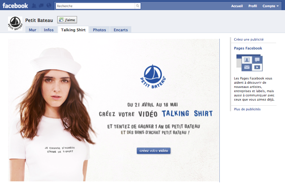The height and width of the screenshot is (186, 285).
Task: Open the Profil link
Action: [252, 6]
